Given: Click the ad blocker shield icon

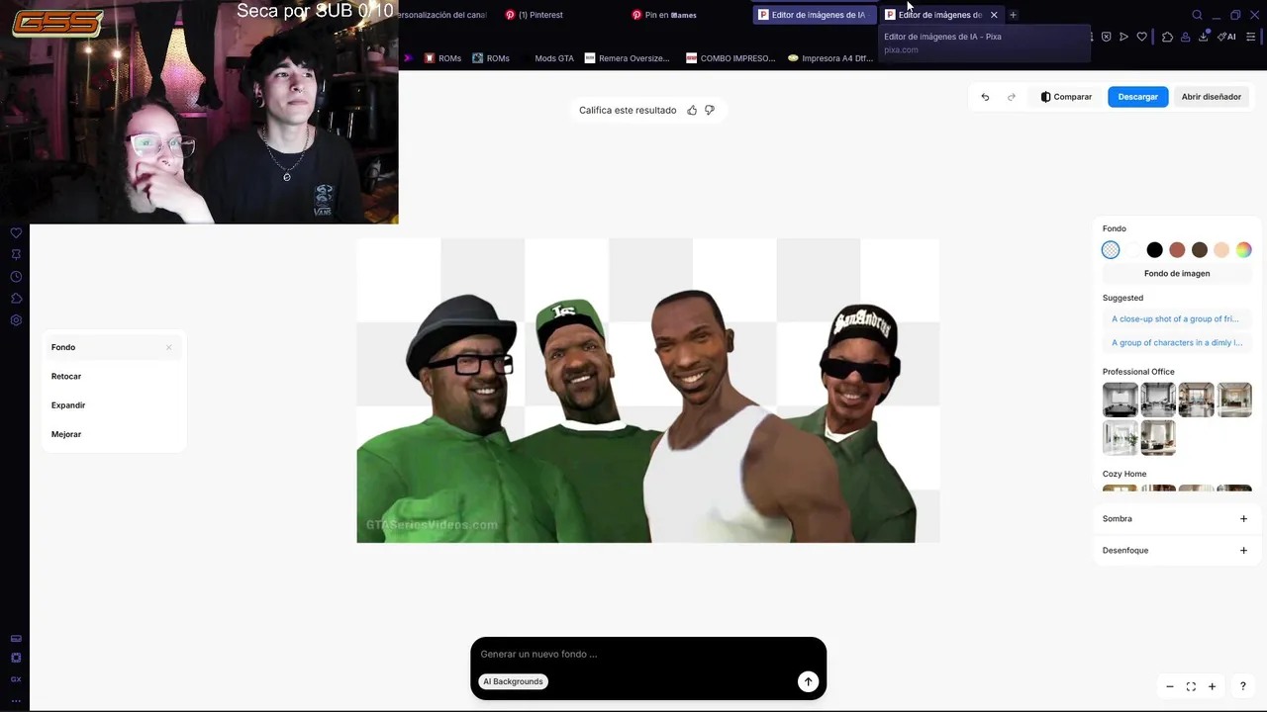Looking at the screenshot, I should pos(1106,37).
